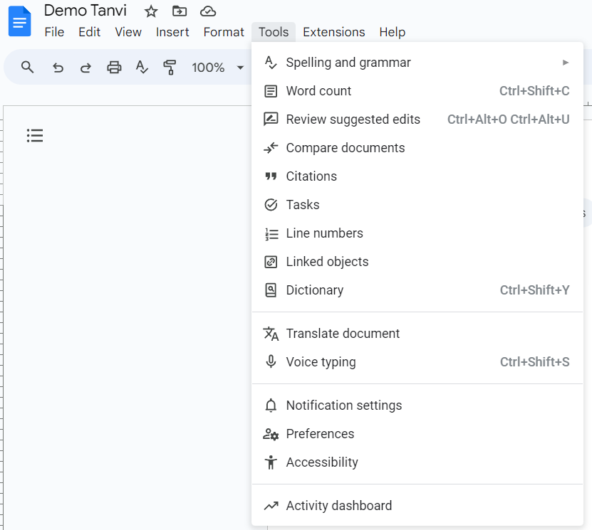Select Line numbers option
592x530 pixels.
(x=417, y=233)
